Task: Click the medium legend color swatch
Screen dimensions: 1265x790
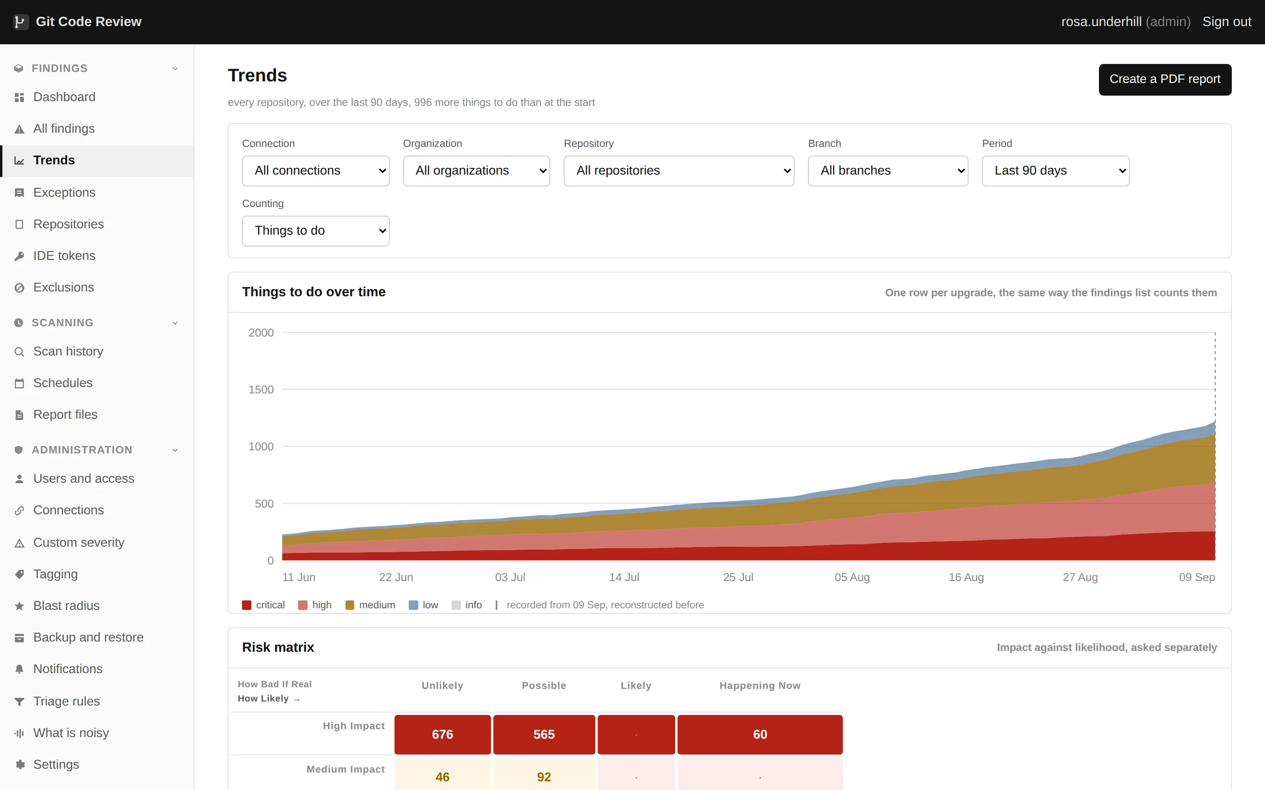Action: tap(350, 605)
